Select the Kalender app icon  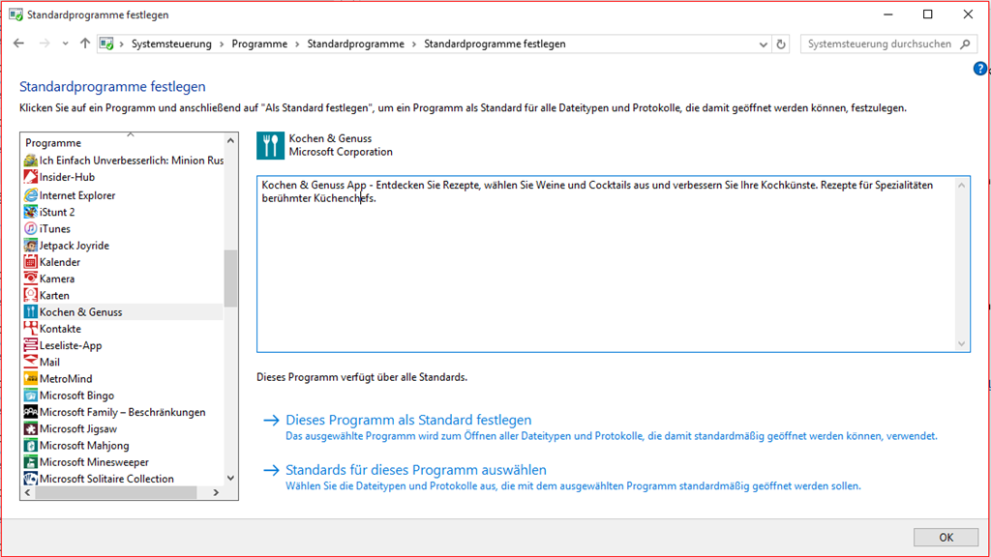pyautogui.click(x=30, y=261)
